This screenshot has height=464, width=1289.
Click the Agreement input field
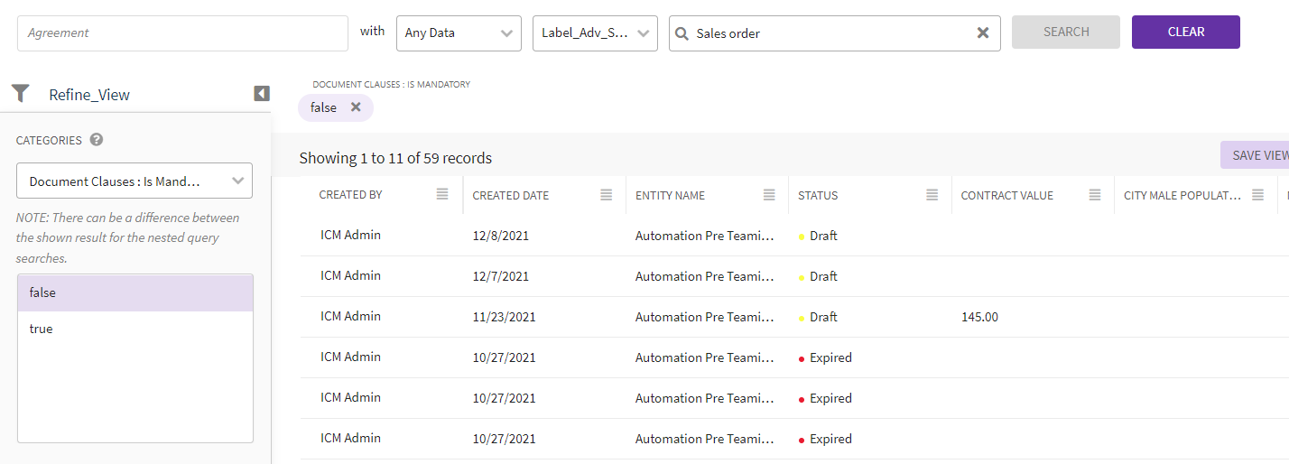coord(182,33)
